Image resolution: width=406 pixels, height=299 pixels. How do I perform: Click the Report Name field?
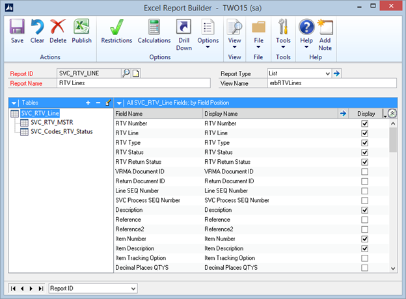133,83
